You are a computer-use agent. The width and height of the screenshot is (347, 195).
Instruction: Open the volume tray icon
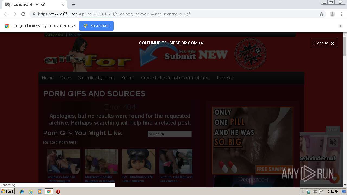click(315, 191)
